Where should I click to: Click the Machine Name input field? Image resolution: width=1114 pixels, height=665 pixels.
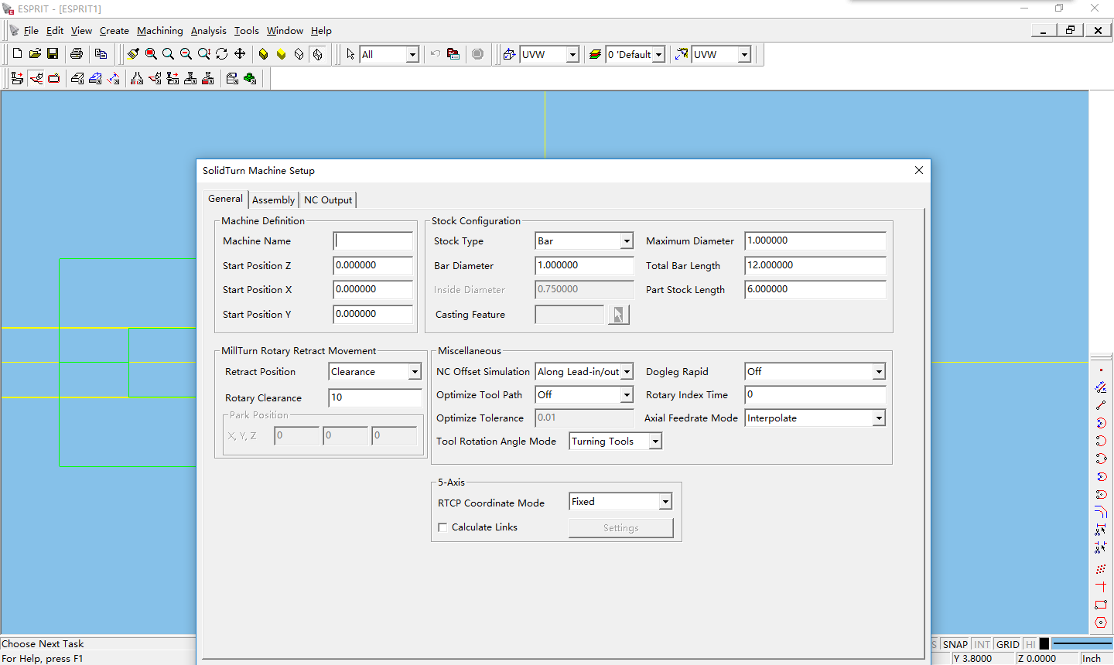coord(373,241)
